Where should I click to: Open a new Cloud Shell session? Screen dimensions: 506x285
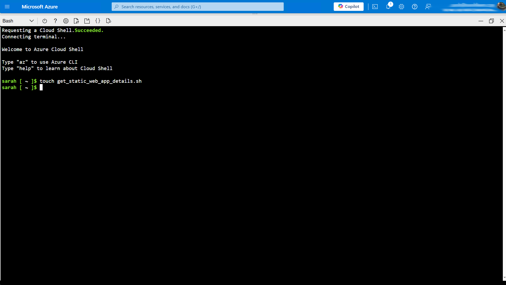87,21
